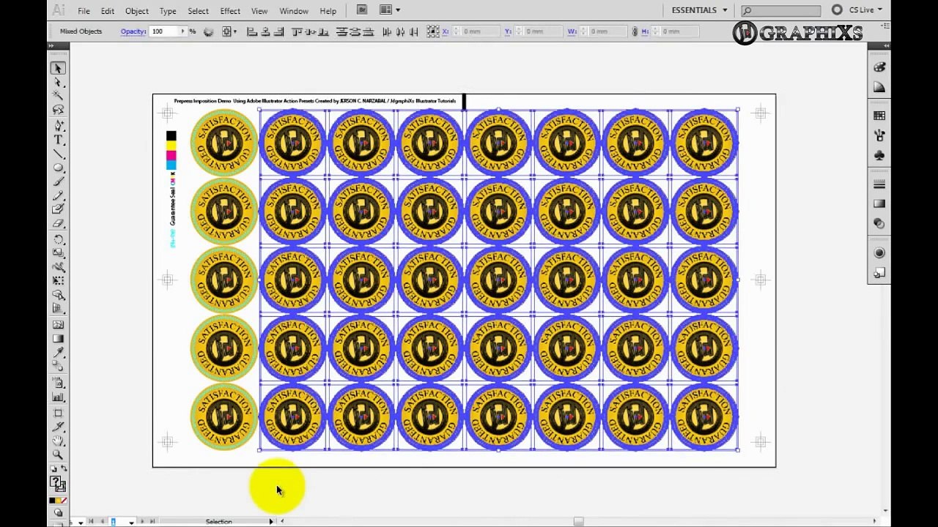The width and height of the screenshot is (938, 527).
Task: Open the status bar display options arrow
Action: pyautogui.click(x=270, y=521)
